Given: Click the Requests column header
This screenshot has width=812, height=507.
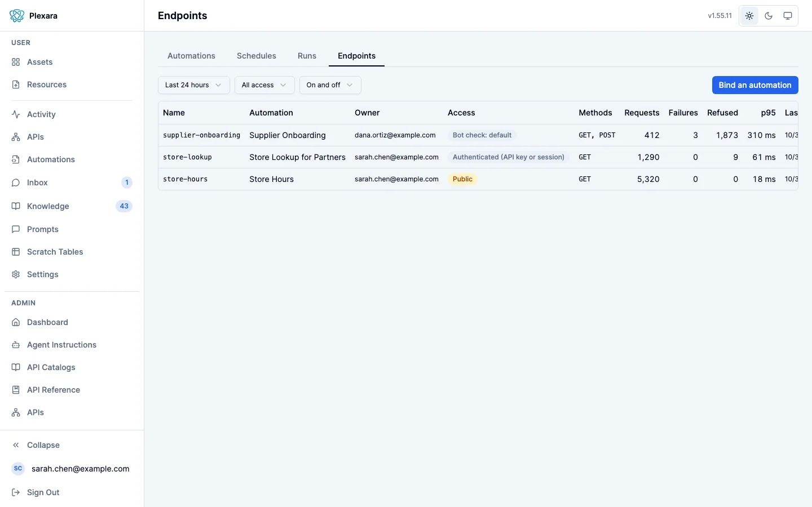Looking at the screenshot, I should [x=642, y=113].
